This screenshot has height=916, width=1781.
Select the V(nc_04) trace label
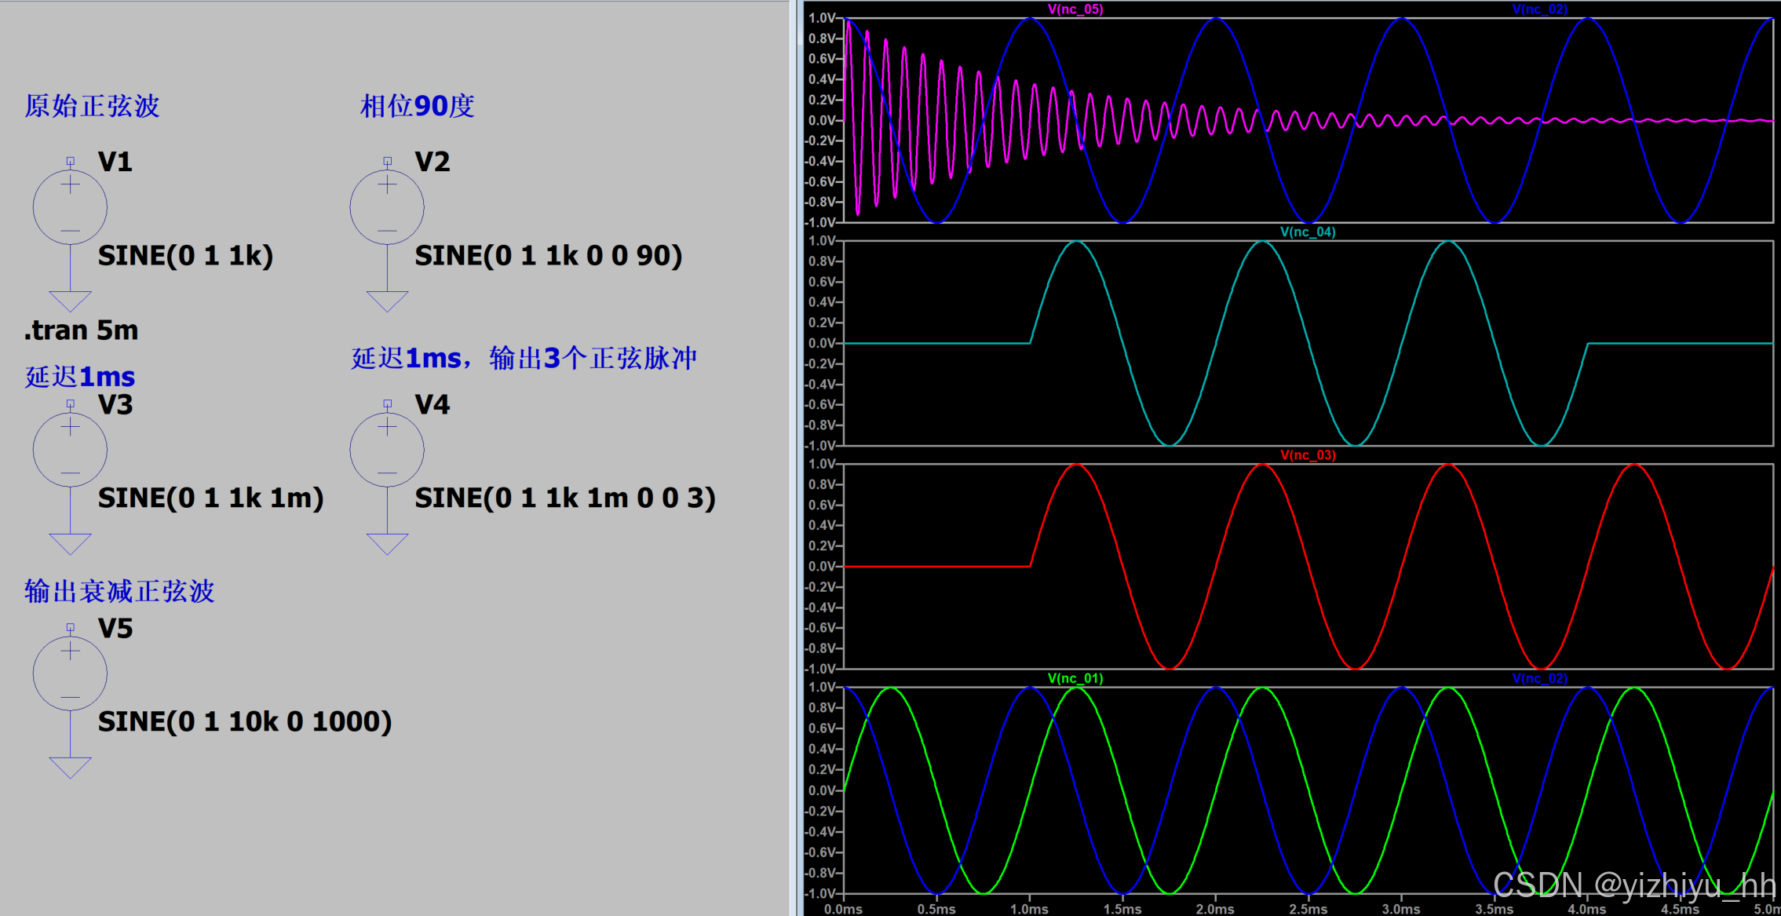pyautogui.click(x=1307, y=232)
